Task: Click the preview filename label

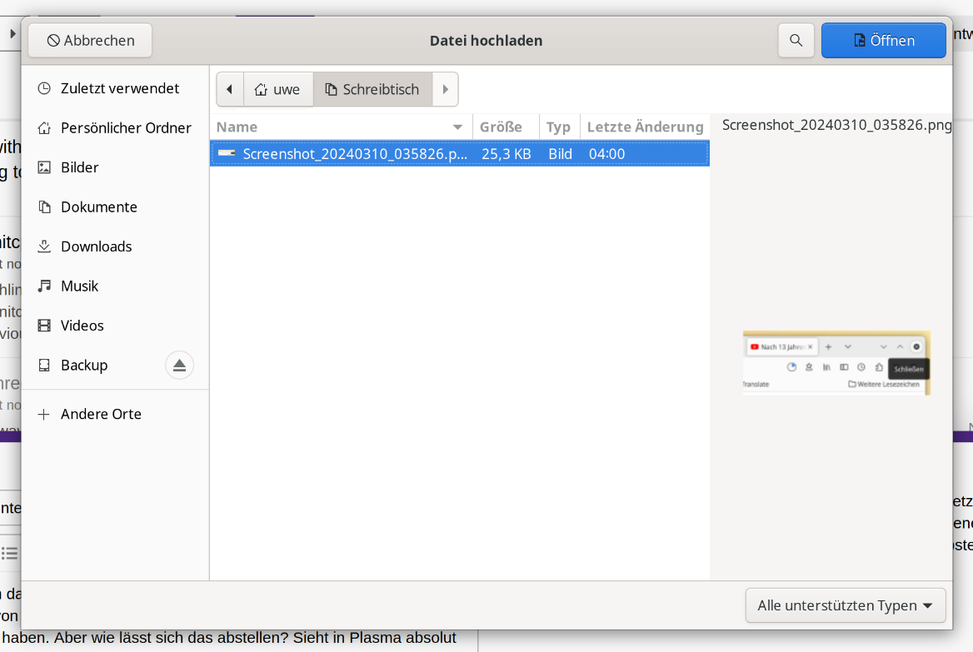Action: (x=836, y=125)
